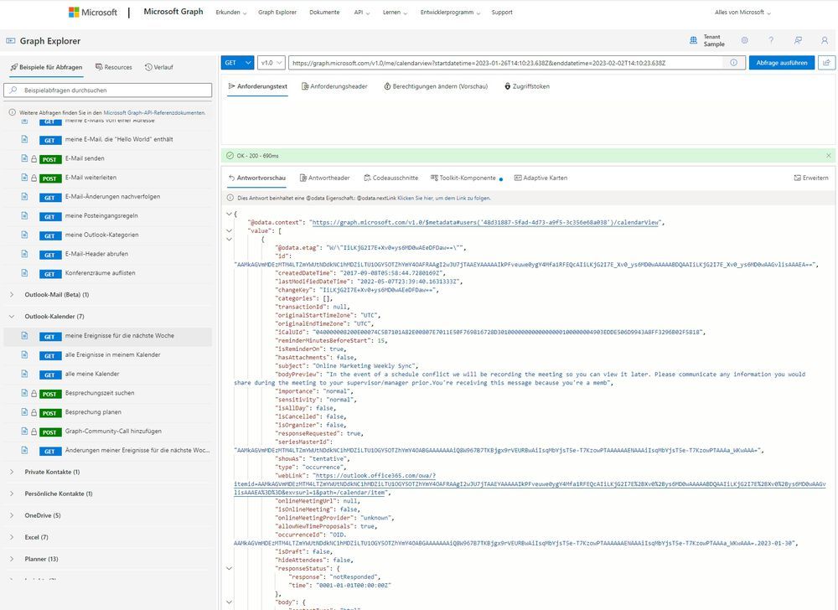This screenshot has height=610, width=838.
Task: Dismiss the OK 200 status message
Action: tap(829, 156)
